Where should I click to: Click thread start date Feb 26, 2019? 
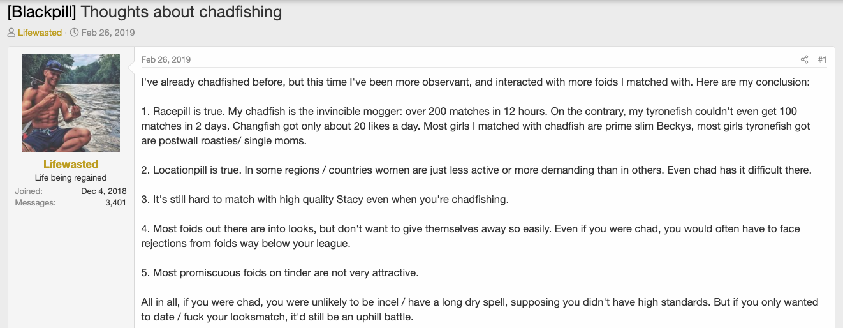pos(108,33)
